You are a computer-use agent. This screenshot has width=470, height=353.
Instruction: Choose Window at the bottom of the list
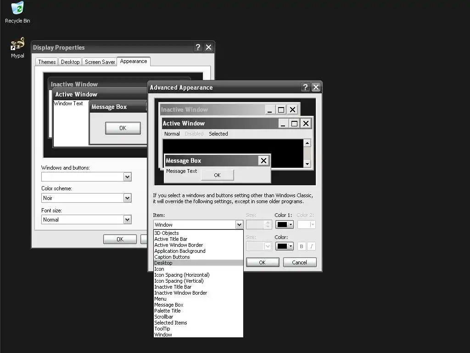[198, 335]
